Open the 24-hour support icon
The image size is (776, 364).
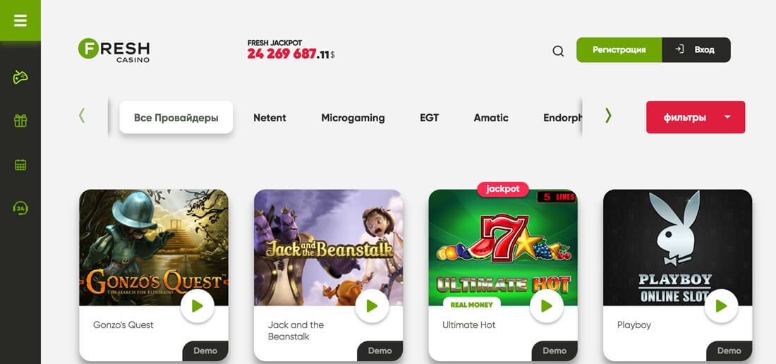[x=20, y=208]
